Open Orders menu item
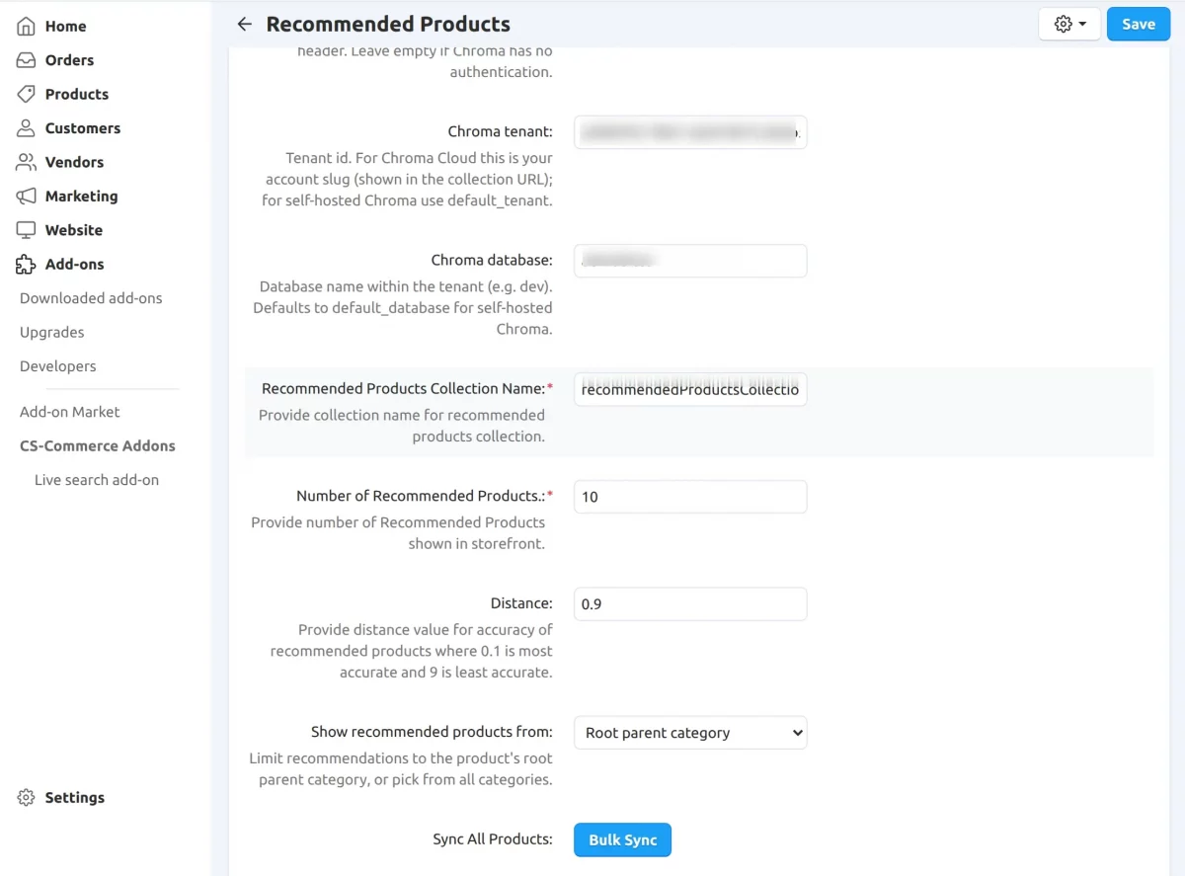The width and height of the screenshot is (1185, 876). [x=69, y=60]
